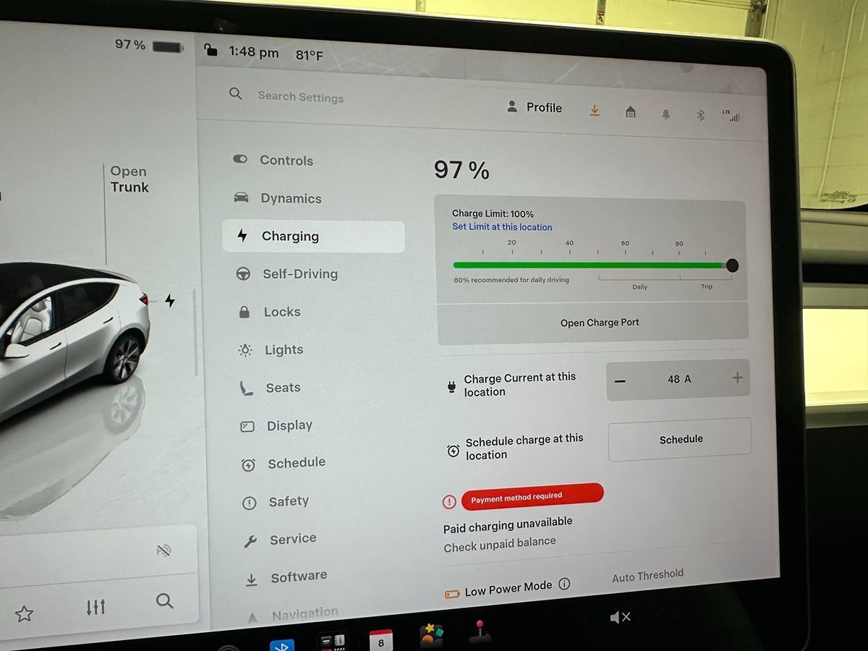Tap the volume mute icon on bottom bar

coord(621,617)
